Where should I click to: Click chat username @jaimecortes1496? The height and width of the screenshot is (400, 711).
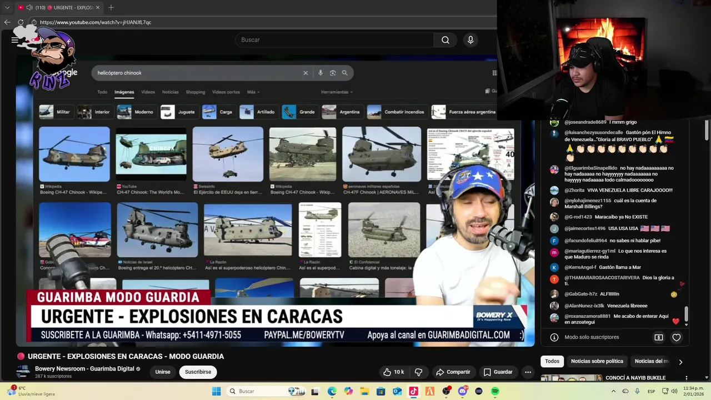pyautogui.click(x=585, y=228)
